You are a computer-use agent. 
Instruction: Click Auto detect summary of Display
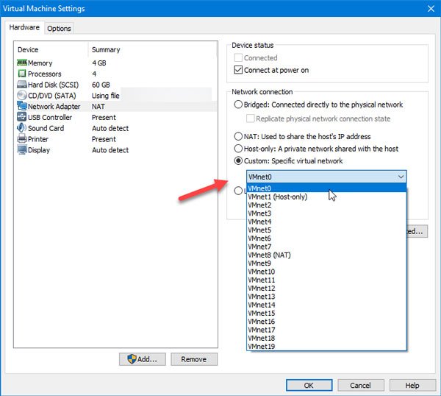click(110, 150)
